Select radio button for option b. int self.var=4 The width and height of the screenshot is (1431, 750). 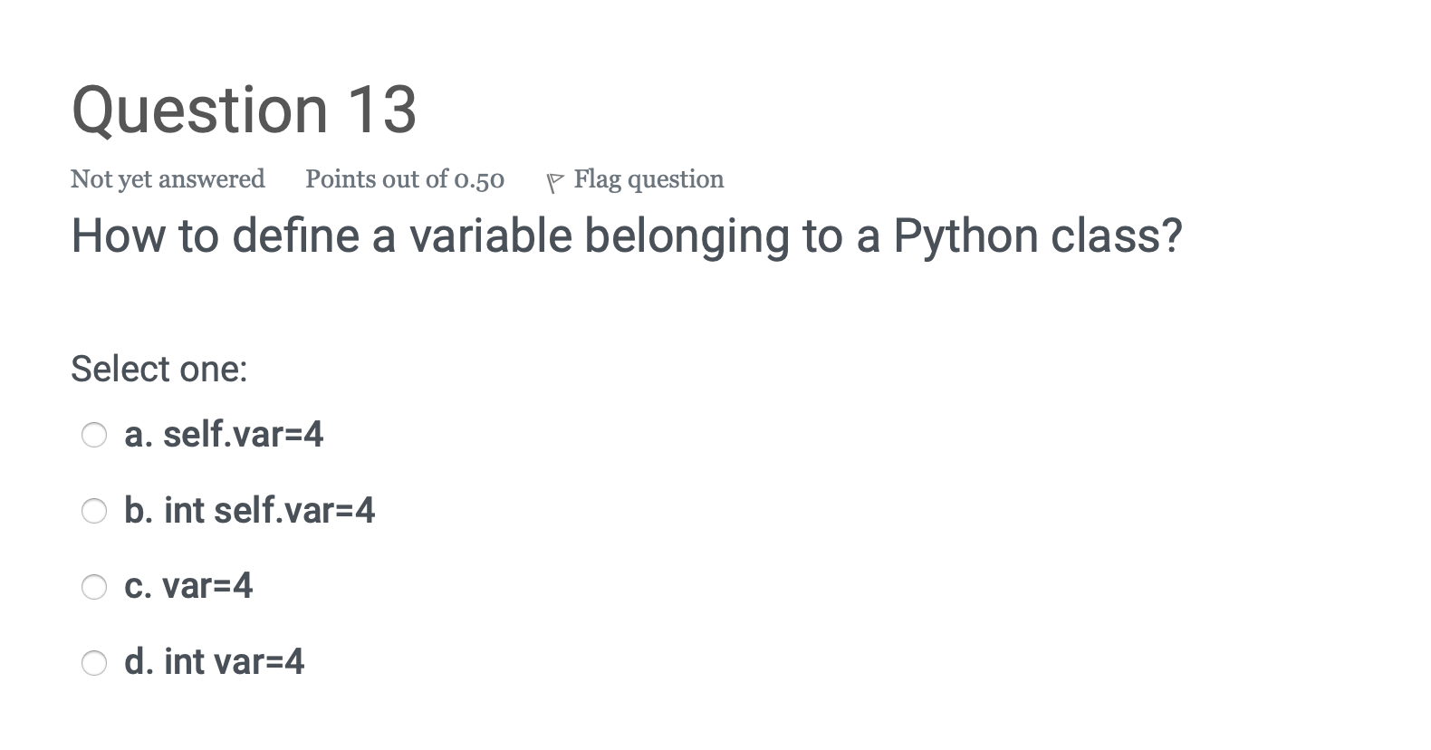94,511
